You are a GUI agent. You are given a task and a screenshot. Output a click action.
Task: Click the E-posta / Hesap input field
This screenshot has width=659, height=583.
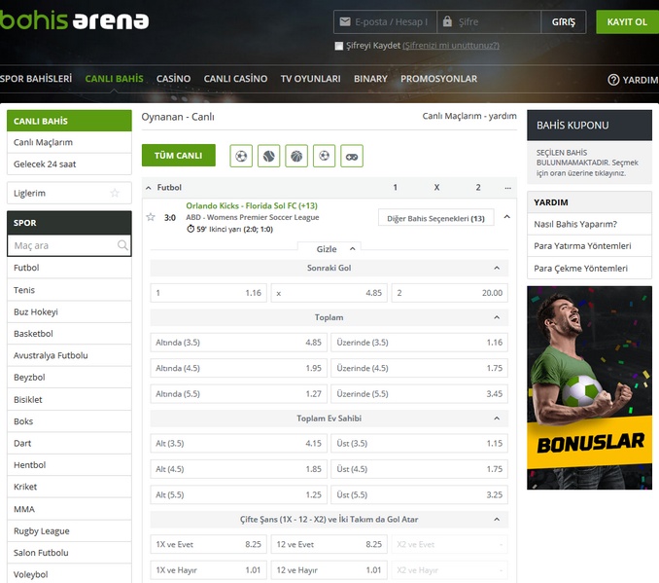click(x=386, y=21)
